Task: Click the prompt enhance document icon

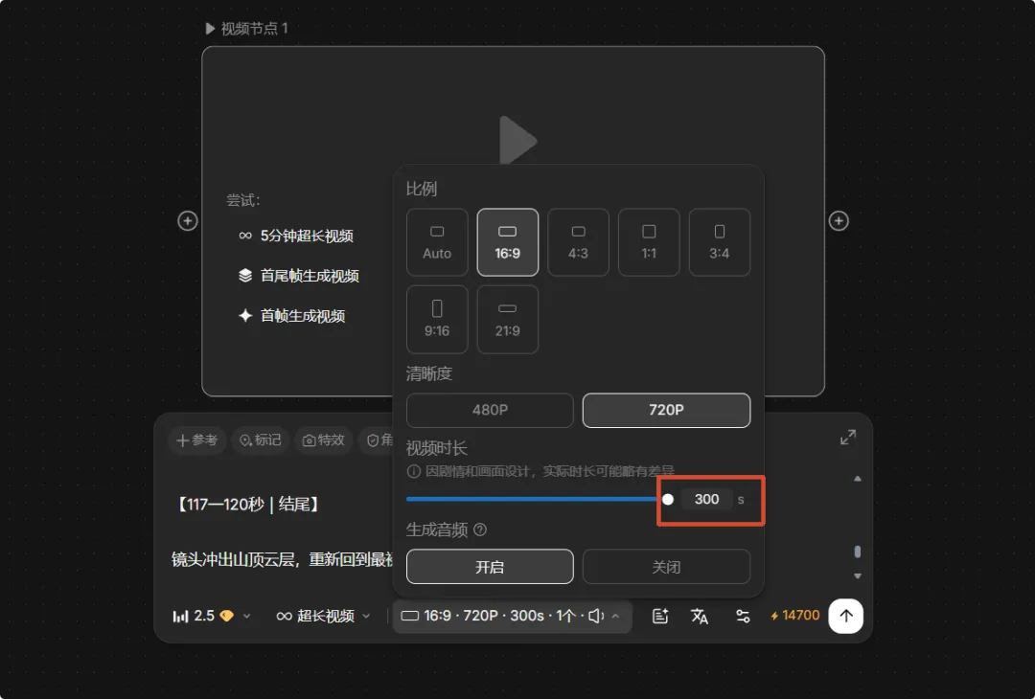Action: (x=660, y=616)
